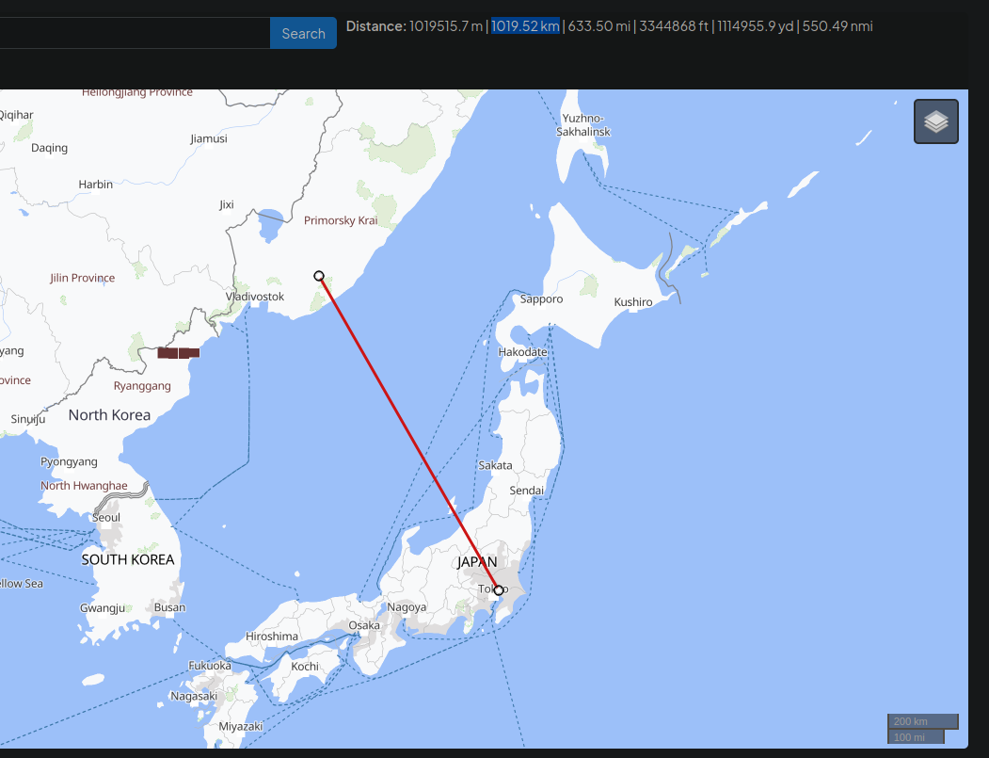Screen dimensions: 989x758
Task: Click the North Korea country label
Action: (110, 415)
